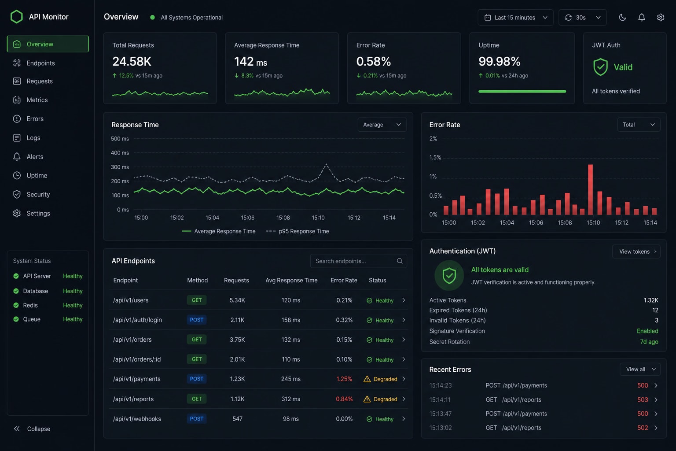Open the Requests sidebar item
Image resolution: width=676 pixels, height=451 pixels.
click(x=48, y=81)
